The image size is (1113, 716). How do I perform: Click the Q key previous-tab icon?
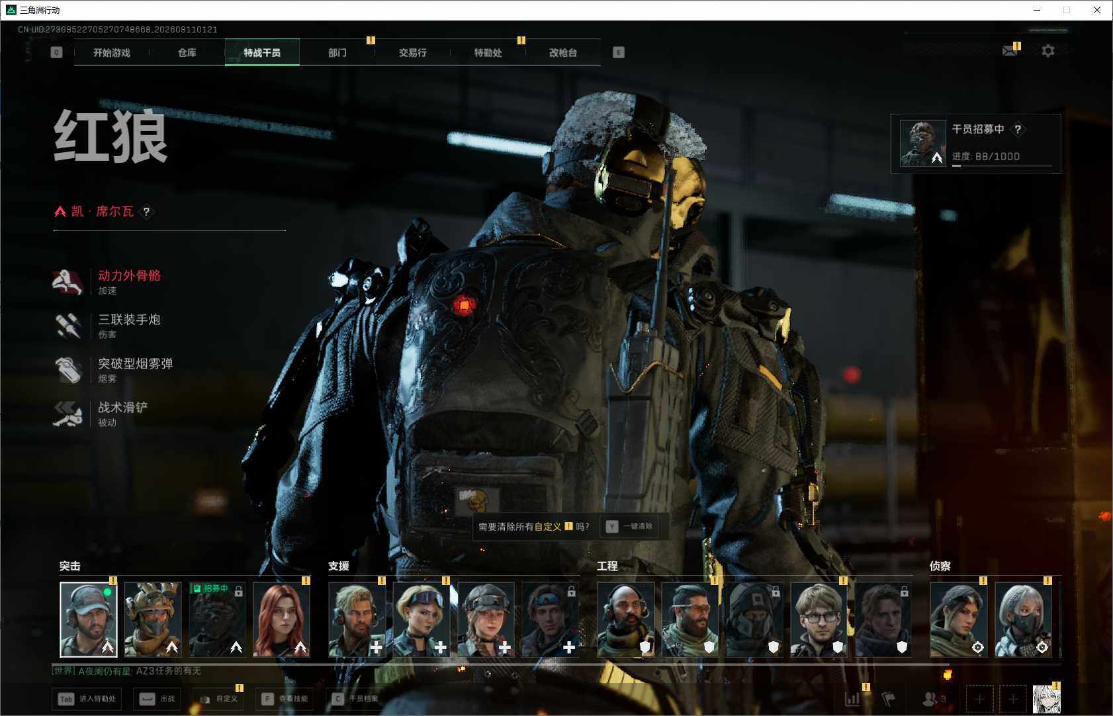[57, 52]
